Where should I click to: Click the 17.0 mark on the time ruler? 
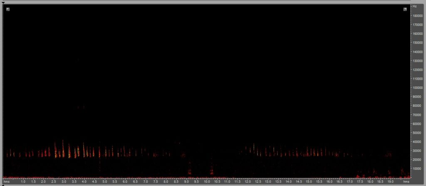click(x=349, y=181)
